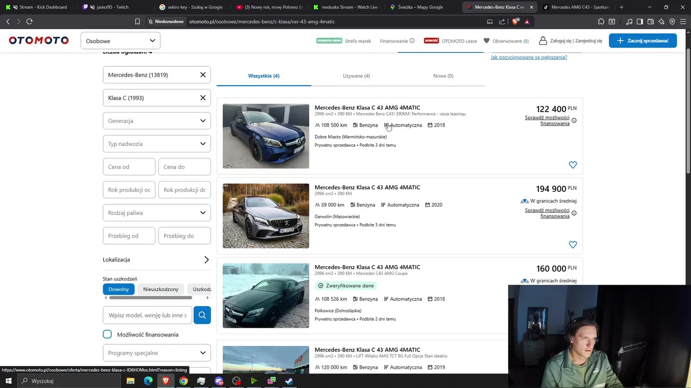This screenshot has width=691, height=388.
Task: Open Google Chrome from taskbar
Action: (x=184, y=381)
